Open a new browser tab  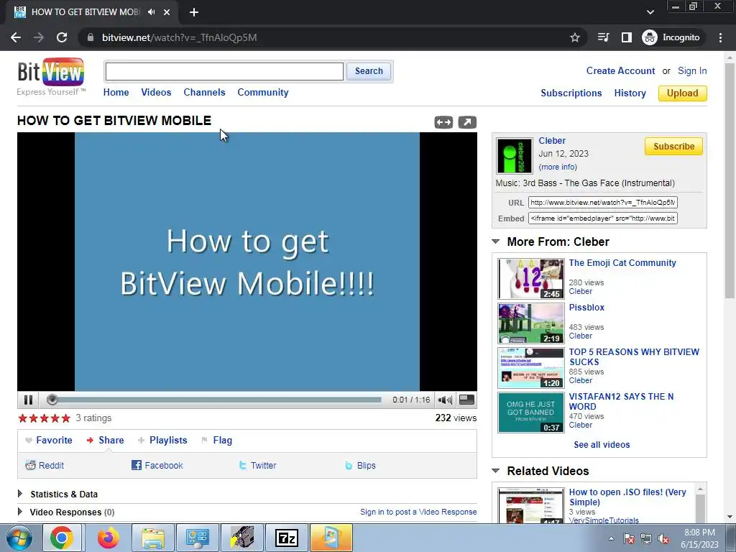pyautogui.click(x=194, y=12)
